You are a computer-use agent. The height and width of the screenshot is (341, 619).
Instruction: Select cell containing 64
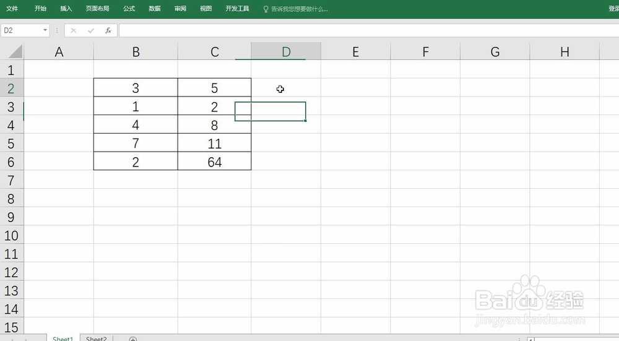coord(214,162)
